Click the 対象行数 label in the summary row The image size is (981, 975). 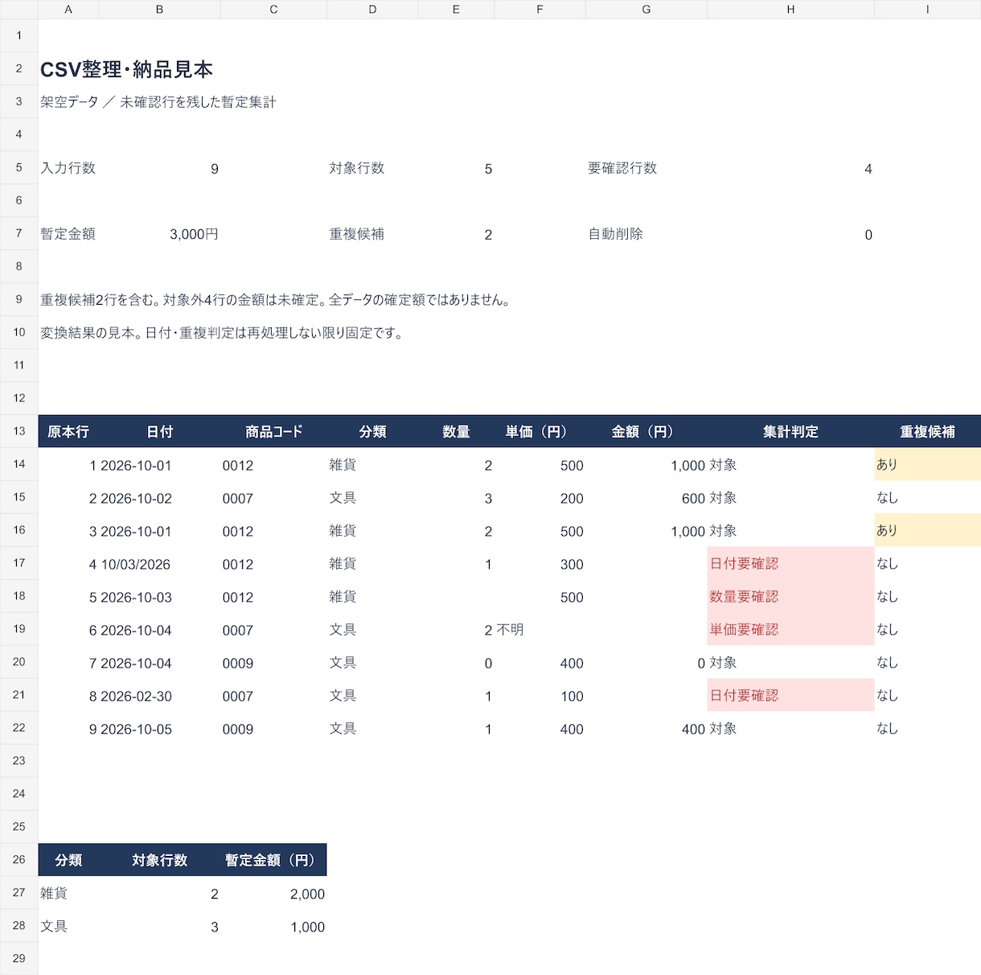(x=357, y=168)
